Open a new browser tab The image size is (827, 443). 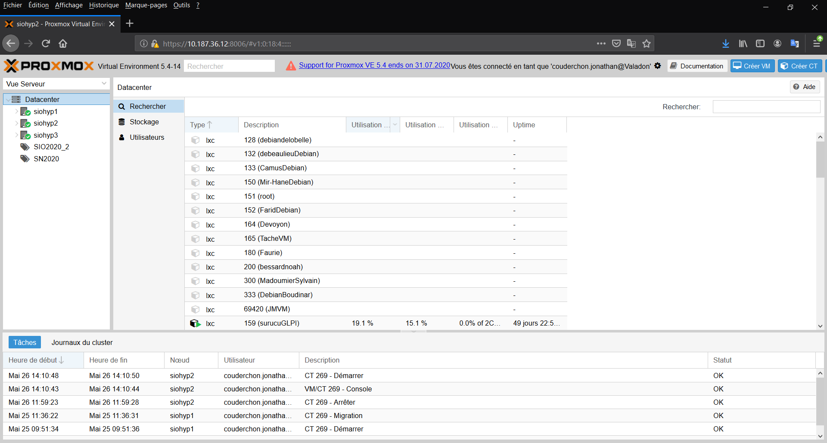click(130, 23)
